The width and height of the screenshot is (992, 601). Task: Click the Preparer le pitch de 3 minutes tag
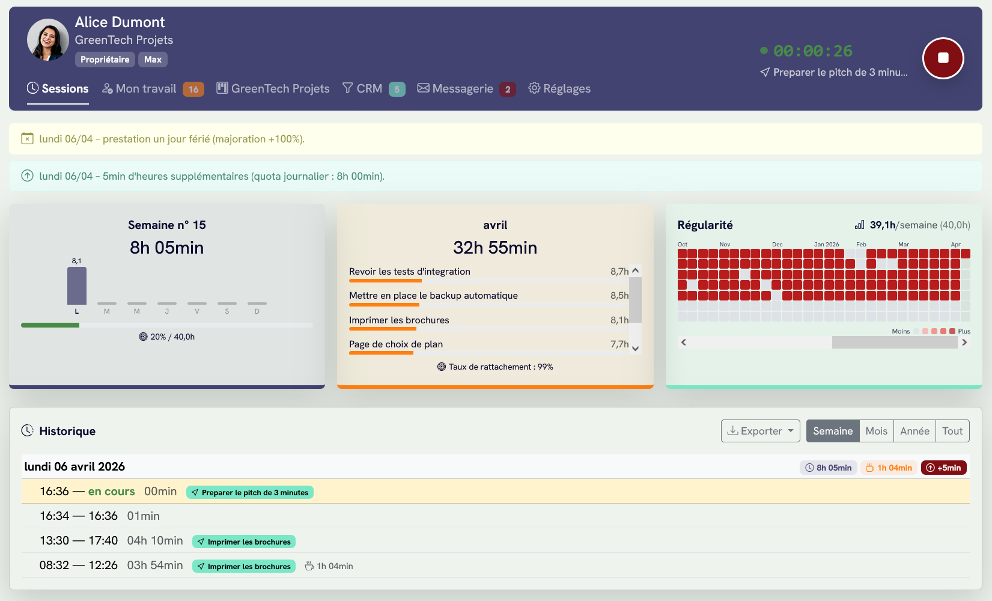tap(249, 492)
